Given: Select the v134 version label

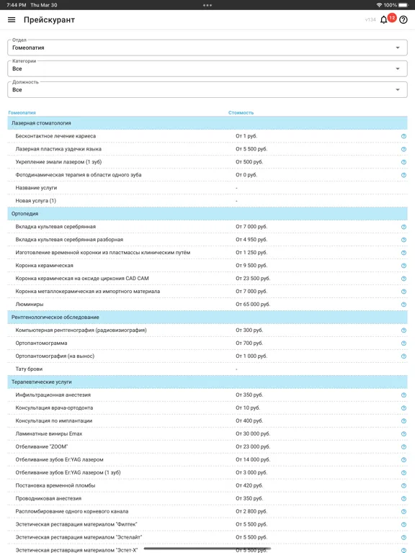Looking at the screenshot, I should click(370, 20).
